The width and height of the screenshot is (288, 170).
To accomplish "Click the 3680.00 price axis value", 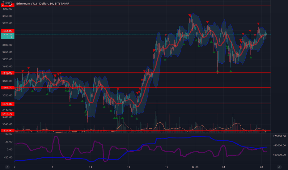I will pos(7,66).
